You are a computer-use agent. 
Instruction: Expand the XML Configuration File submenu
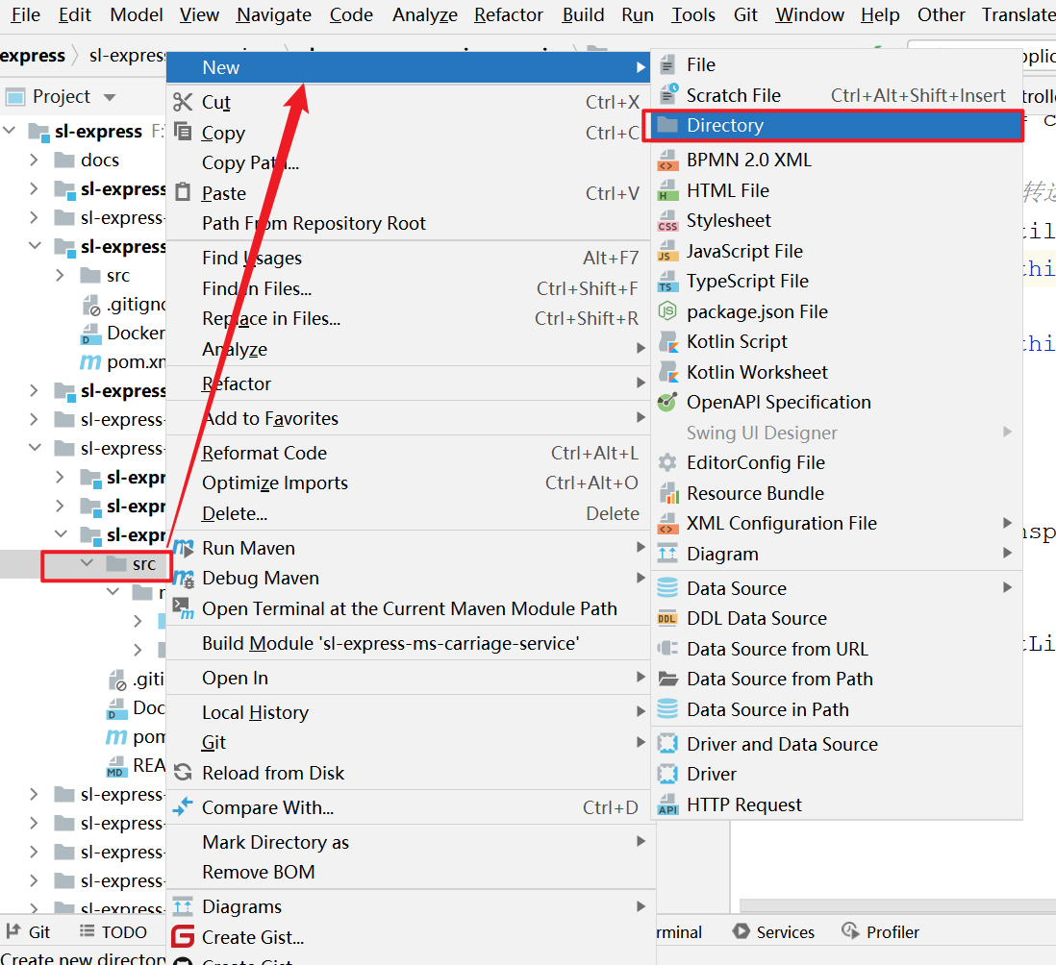pyautogui.click(x=1008, y=523)
